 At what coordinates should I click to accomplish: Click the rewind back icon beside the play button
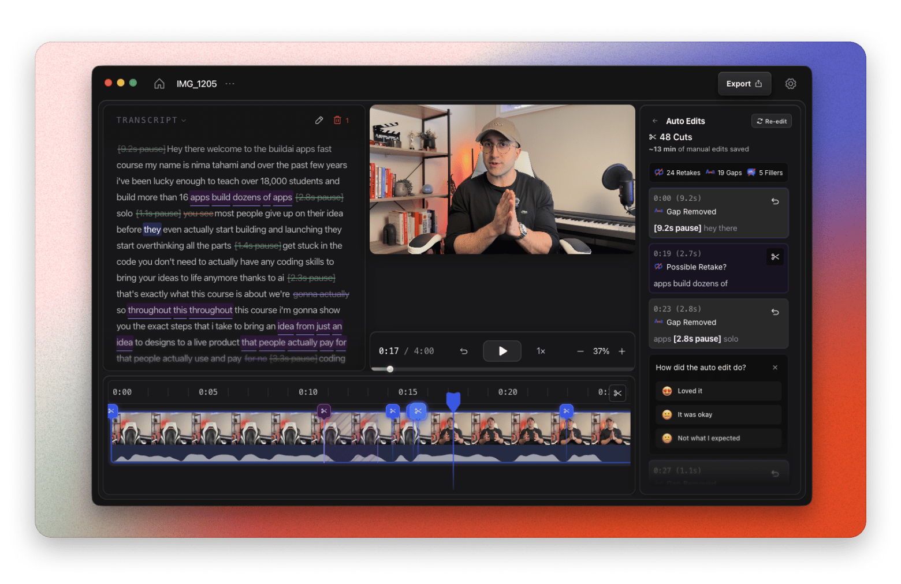(x=464, y=351)
